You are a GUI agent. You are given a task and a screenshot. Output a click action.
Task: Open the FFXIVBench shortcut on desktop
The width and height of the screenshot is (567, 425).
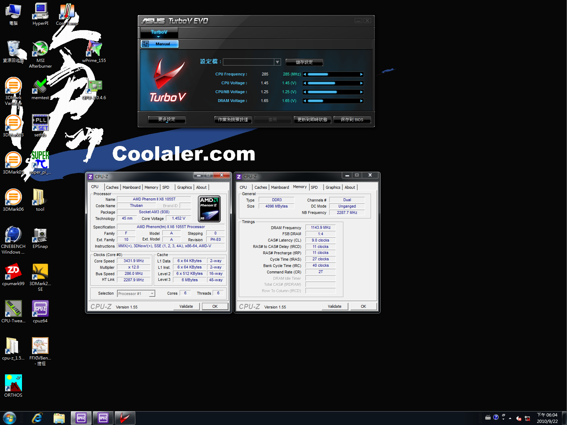(40, 352)
